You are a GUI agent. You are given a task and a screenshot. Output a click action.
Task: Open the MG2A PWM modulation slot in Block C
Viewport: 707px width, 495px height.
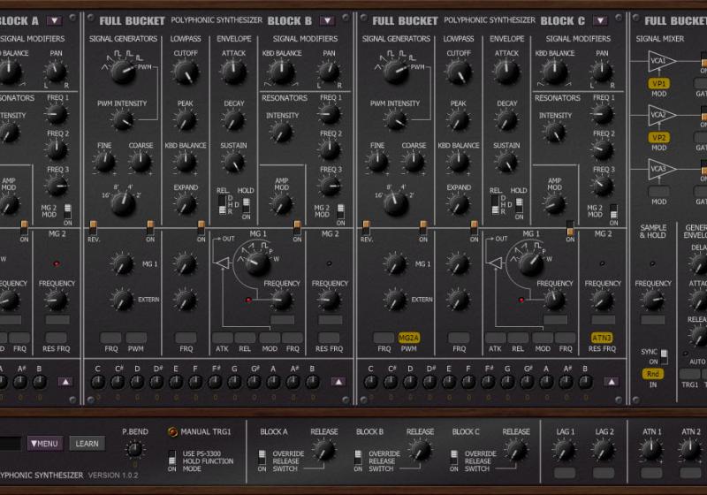(408, 338)
